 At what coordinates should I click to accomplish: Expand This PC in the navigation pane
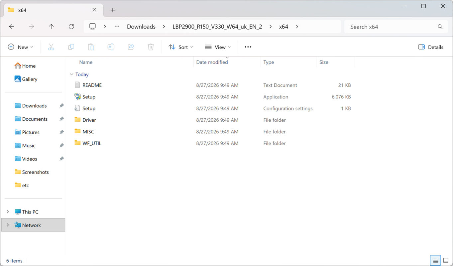8,212
